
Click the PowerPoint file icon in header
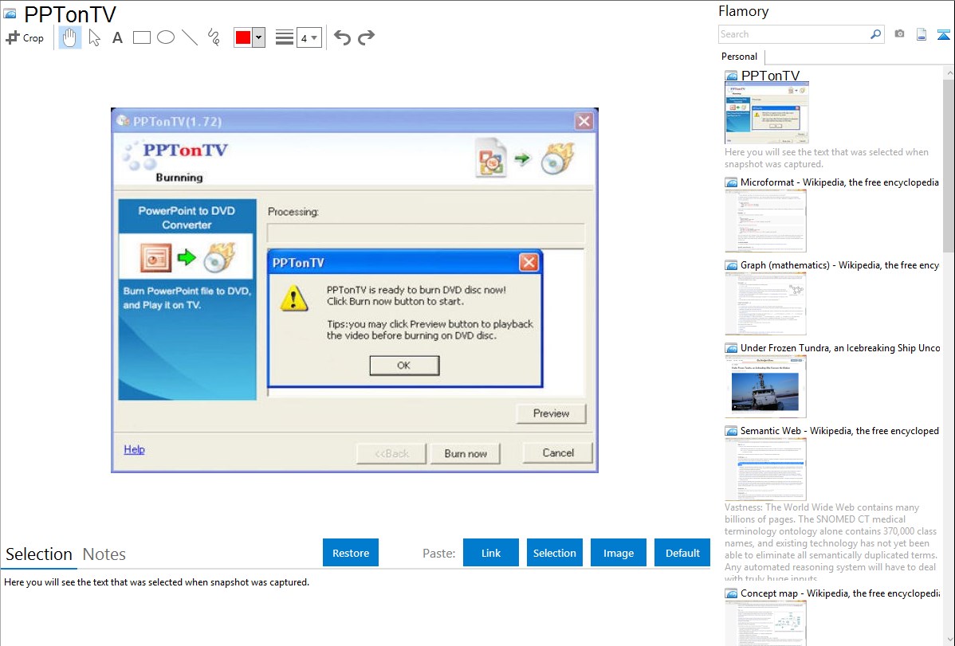pyautogui.click(x=491, y=158)
